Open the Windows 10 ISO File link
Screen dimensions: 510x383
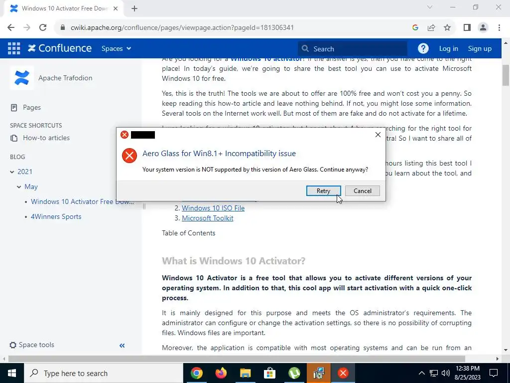(x=213, y=208)
